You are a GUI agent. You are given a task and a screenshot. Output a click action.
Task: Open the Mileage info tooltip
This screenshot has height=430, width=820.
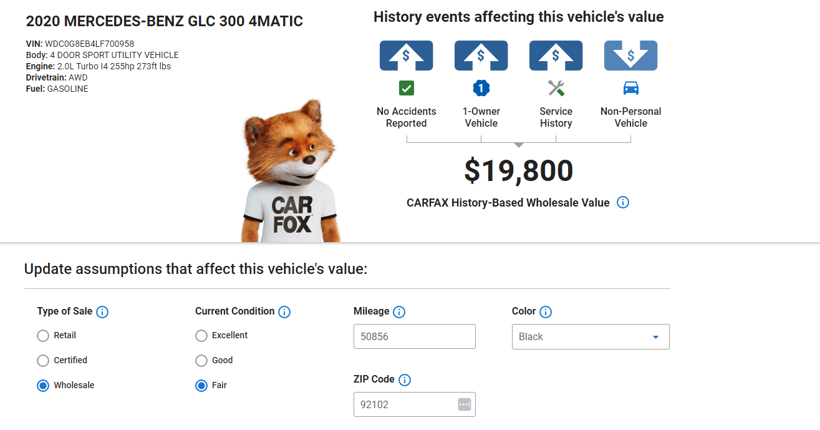(400, 311)
